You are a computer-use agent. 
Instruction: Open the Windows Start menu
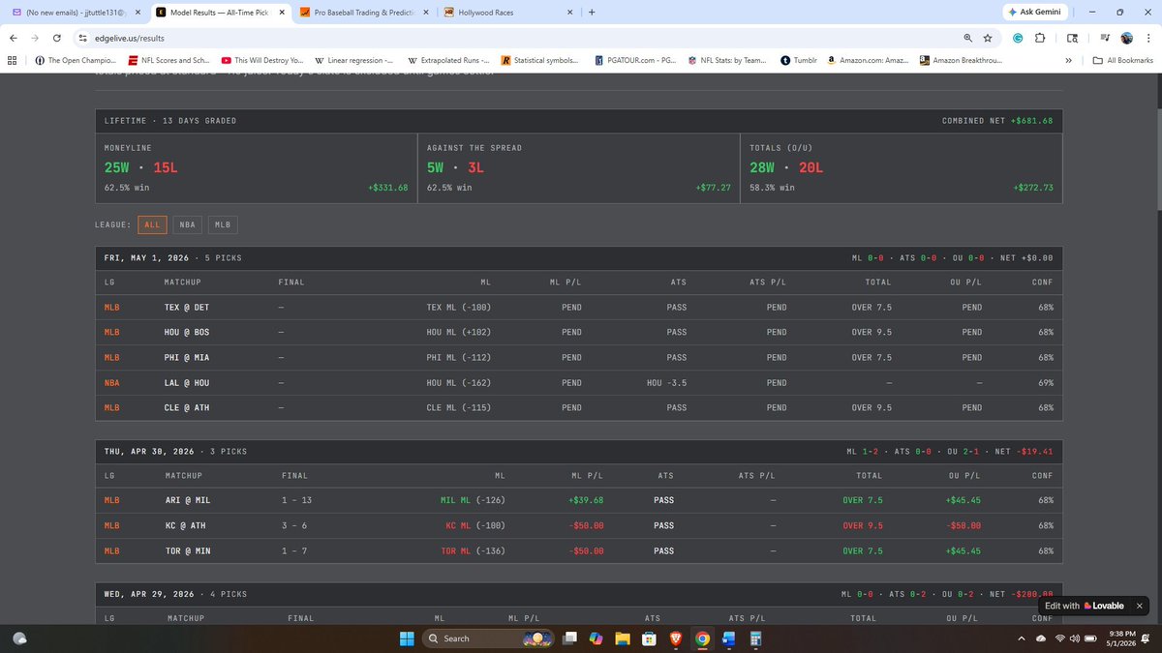click(406, 638)
